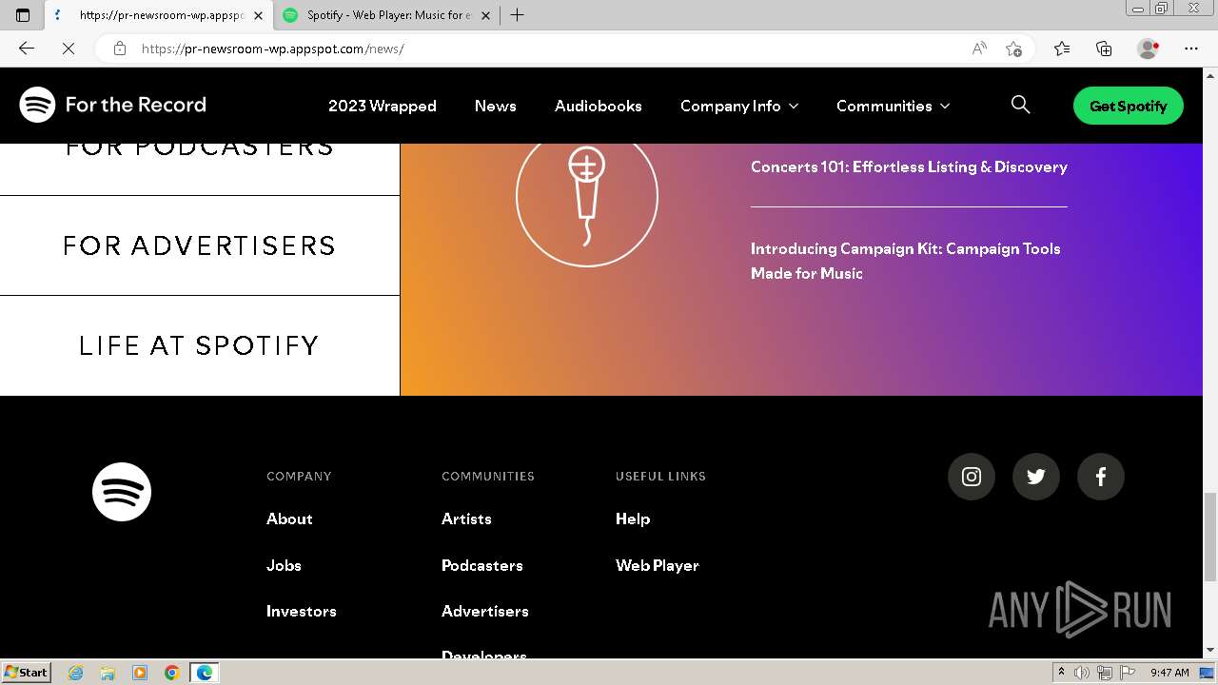Close the pr-newsroom-wp tab
The height and width of the screenshot is (685, 1218).
(x=258, y=15)
